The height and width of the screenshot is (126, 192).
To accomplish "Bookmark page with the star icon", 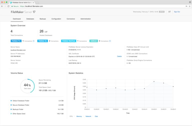I will click(189, 6).
